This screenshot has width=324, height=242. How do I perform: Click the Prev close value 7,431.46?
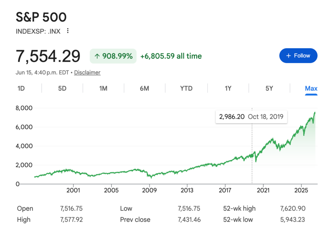click(189, 220)
